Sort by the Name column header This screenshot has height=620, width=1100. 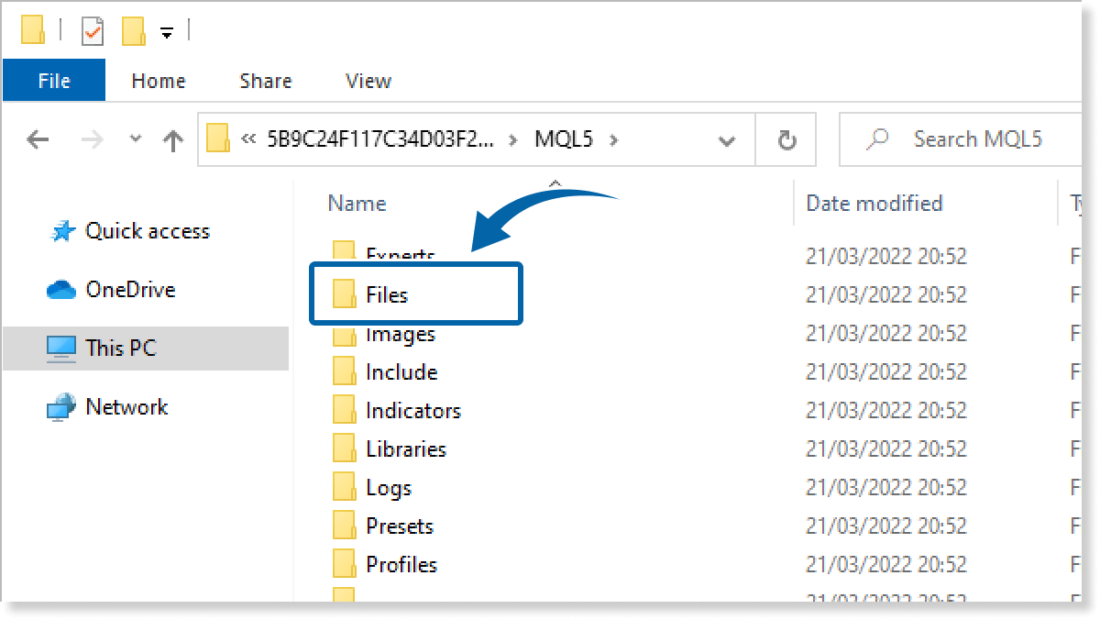tap(357, 204)
